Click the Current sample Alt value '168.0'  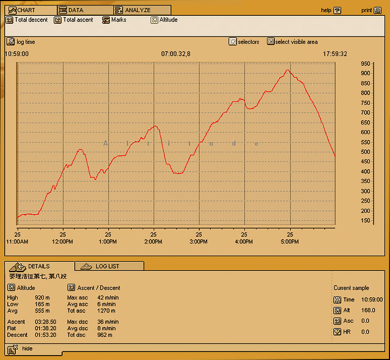(368, 310)
